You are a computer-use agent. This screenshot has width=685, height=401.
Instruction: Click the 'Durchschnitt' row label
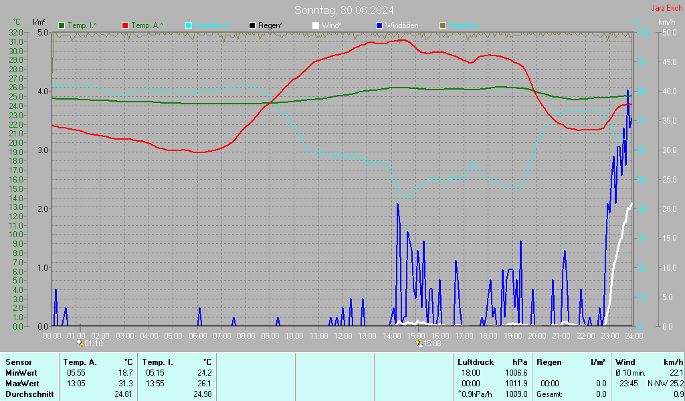(29, 394)
